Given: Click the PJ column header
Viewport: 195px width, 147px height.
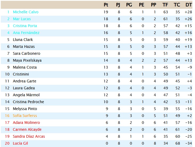Looking at the screenshot, I should pyautogui.click(x=119, y=5).
